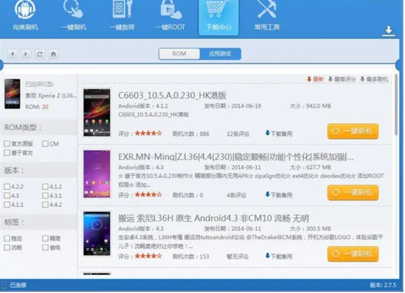This screenshot has width=405, height=293.
Task: Open the 搬运 索尼L36H 原生 Android4.3 title
Action: (214, 218)
